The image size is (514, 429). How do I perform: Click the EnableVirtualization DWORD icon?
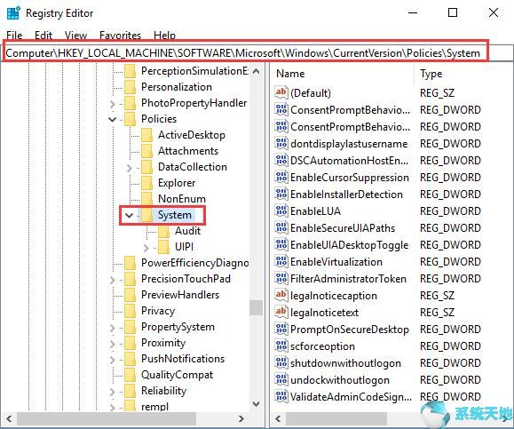tap(281, 261)
